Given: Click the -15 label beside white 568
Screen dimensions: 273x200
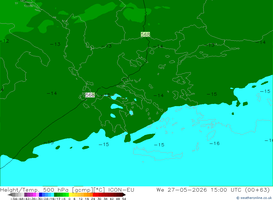Looking at the screenshot, I should 105,95.
